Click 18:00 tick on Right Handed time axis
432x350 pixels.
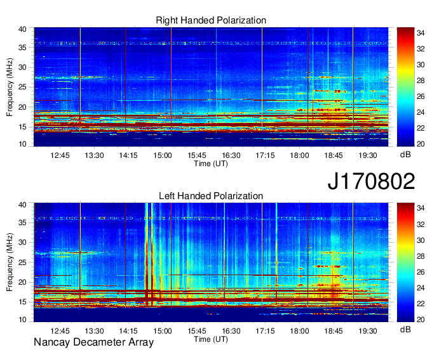coord(299,155)
